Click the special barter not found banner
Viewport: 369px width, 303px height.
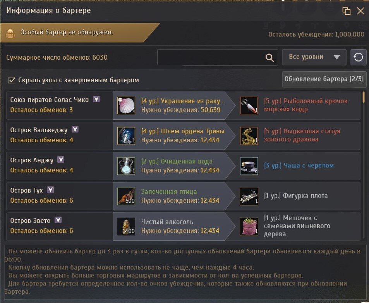(x=80, y=33)
